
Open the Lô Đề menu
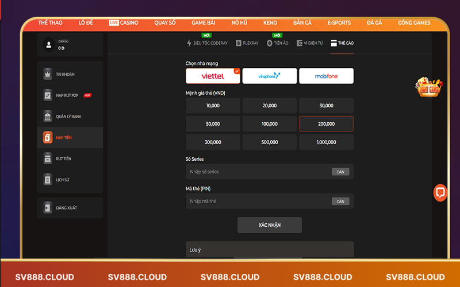click(86, 22)
